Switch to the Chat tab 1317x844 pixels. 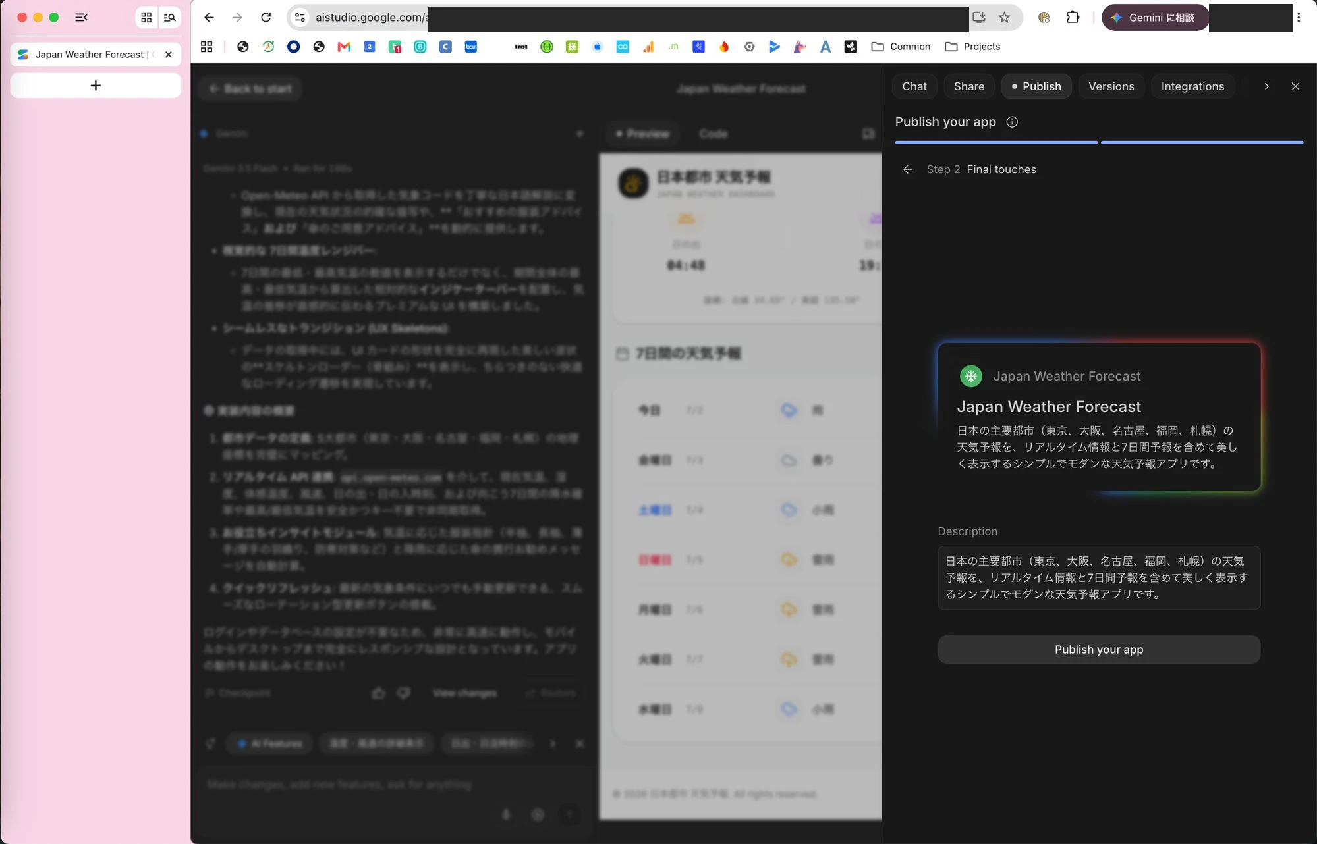point(914,86)
